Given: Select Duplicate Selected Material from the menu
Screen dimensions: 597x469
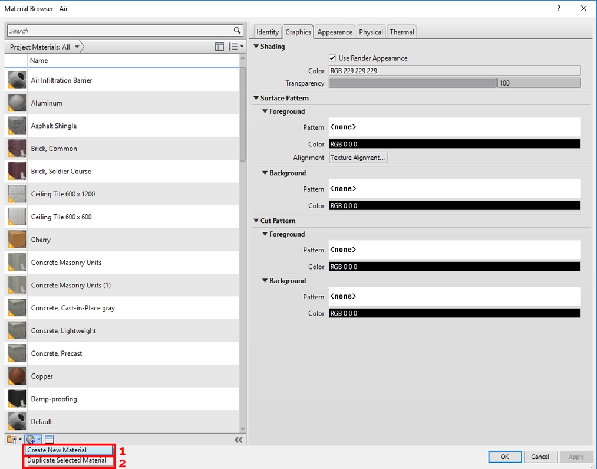Looking at the screenshot, I should pos(67,460).
